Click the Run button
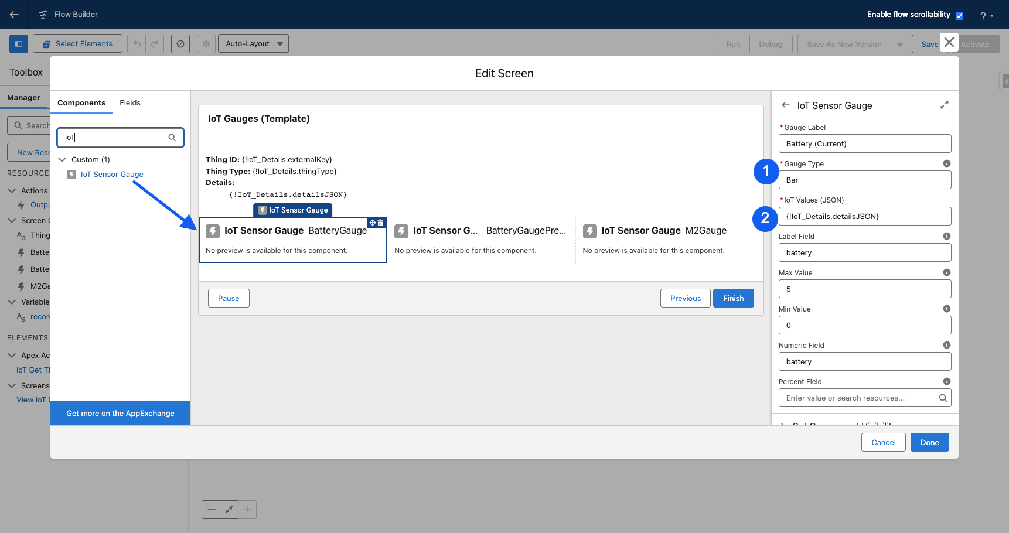This screenshot has width=1009, height=533. (x=733, y=44)
